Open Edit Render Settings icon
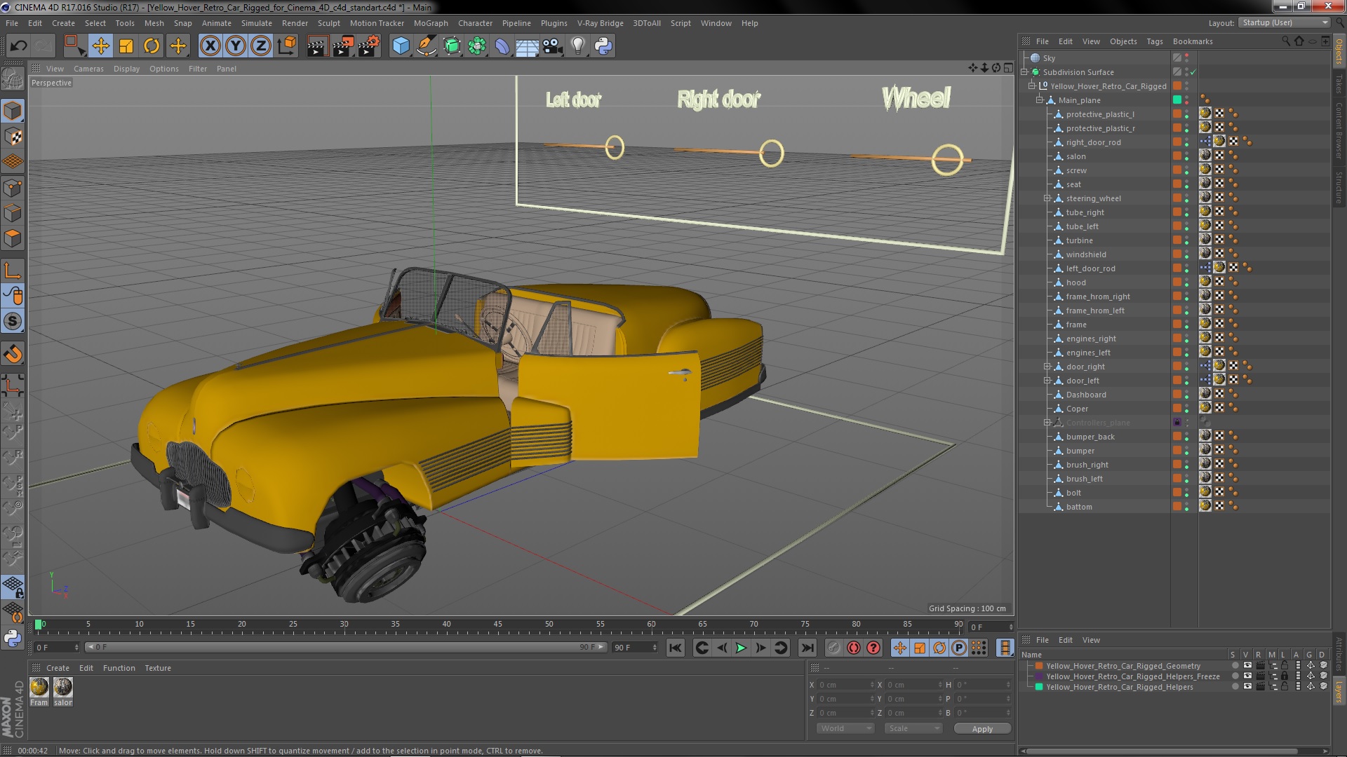1347x757 pixels. tap(368, 46)
